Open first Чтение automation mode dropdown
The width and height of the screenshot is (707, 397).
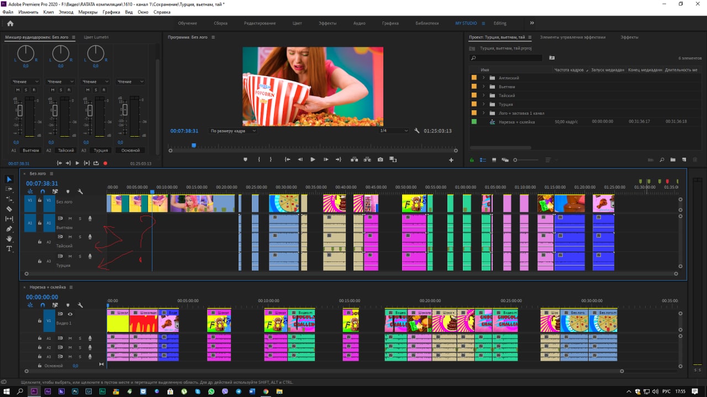(25, 82)
